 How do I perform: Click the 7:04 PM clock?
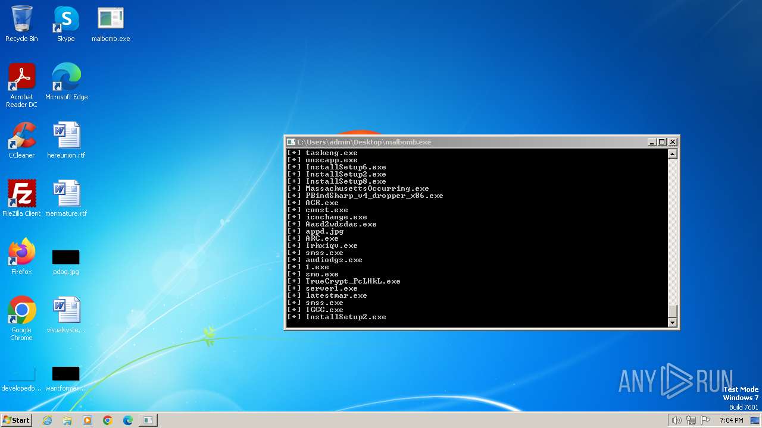click(732, 420)
